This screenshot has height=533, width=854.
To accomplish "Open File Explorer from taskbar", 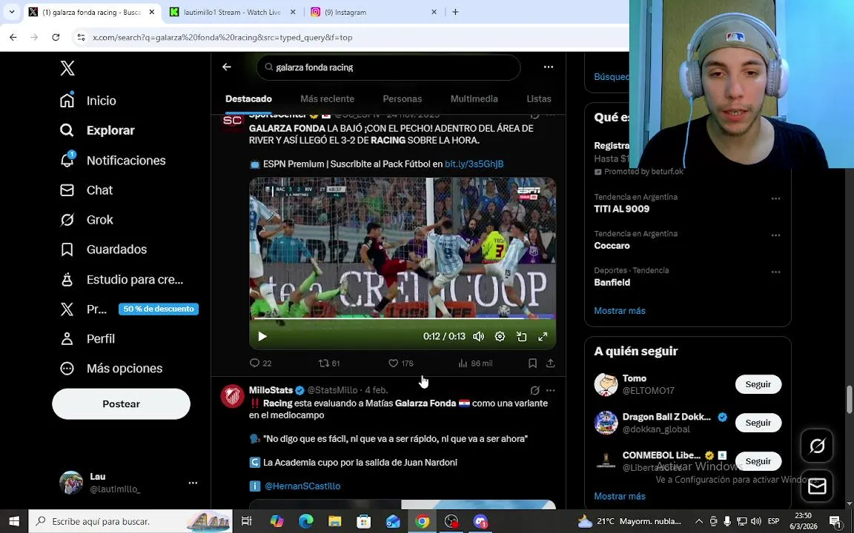I will pyautogui.click(x=334, y=522).
